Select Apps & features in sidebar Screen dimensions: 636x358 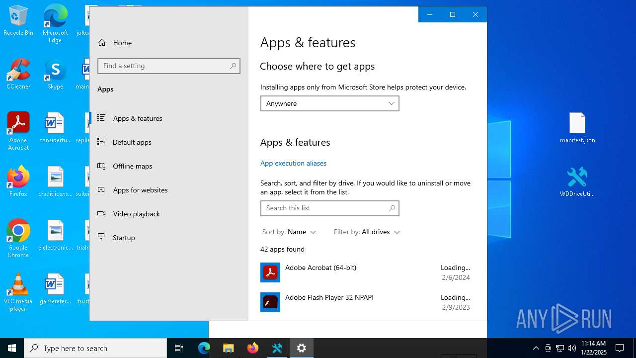pyautogui.click(x=138, y=118)
